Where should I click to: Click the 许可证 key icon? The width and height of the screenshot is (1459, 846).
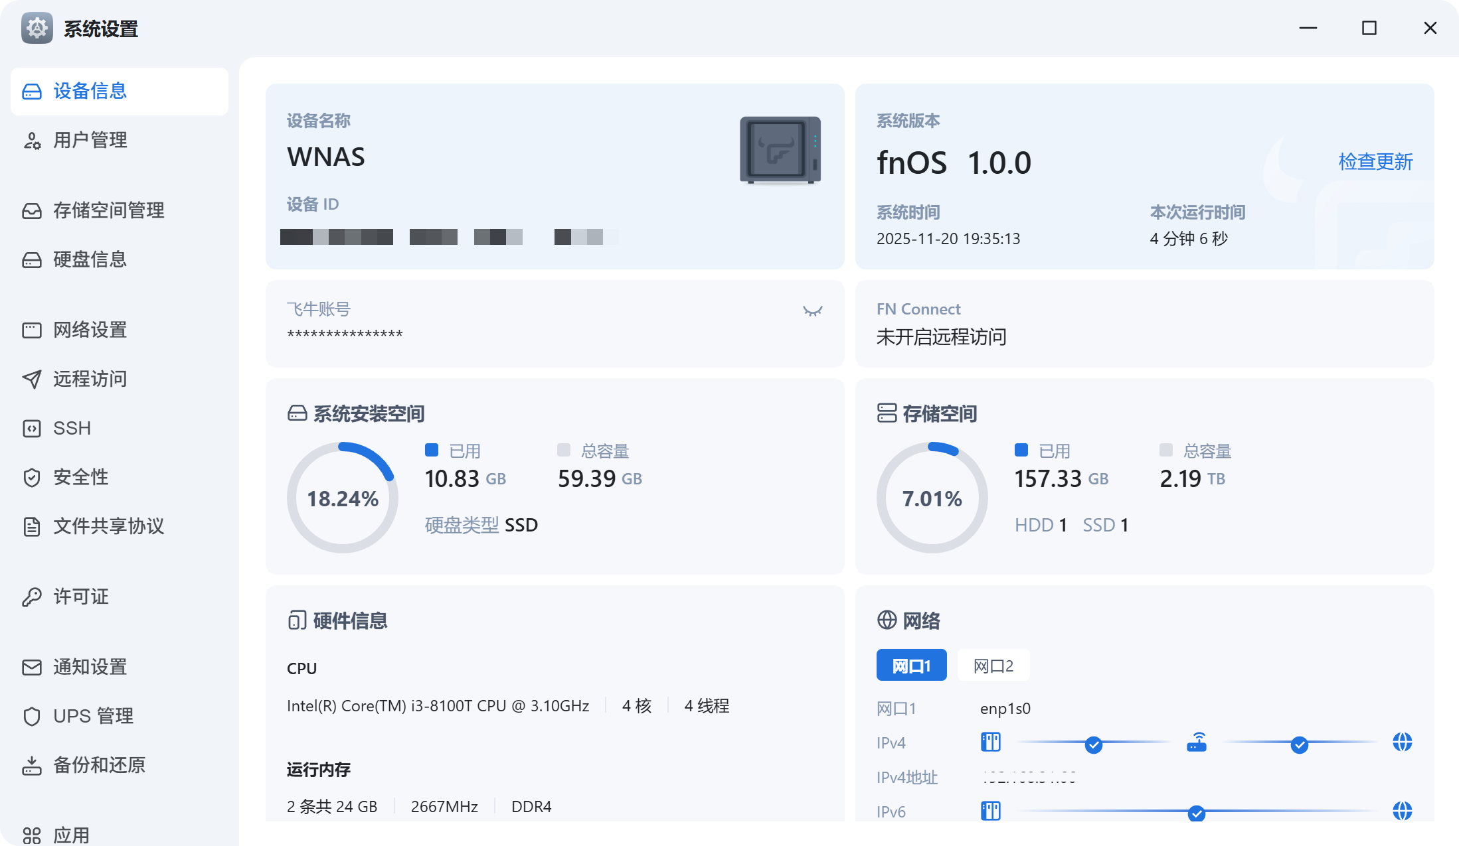32,597
